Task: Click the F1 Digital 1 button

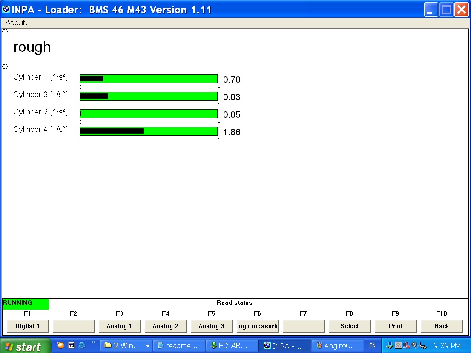Action: pos(28,326)
